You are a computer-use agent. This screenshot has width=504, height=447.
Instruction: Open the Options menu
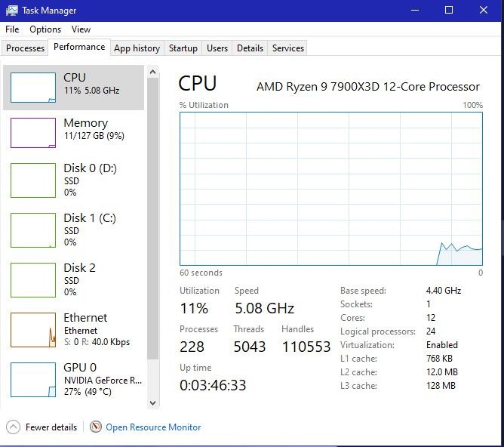point(45,29)
